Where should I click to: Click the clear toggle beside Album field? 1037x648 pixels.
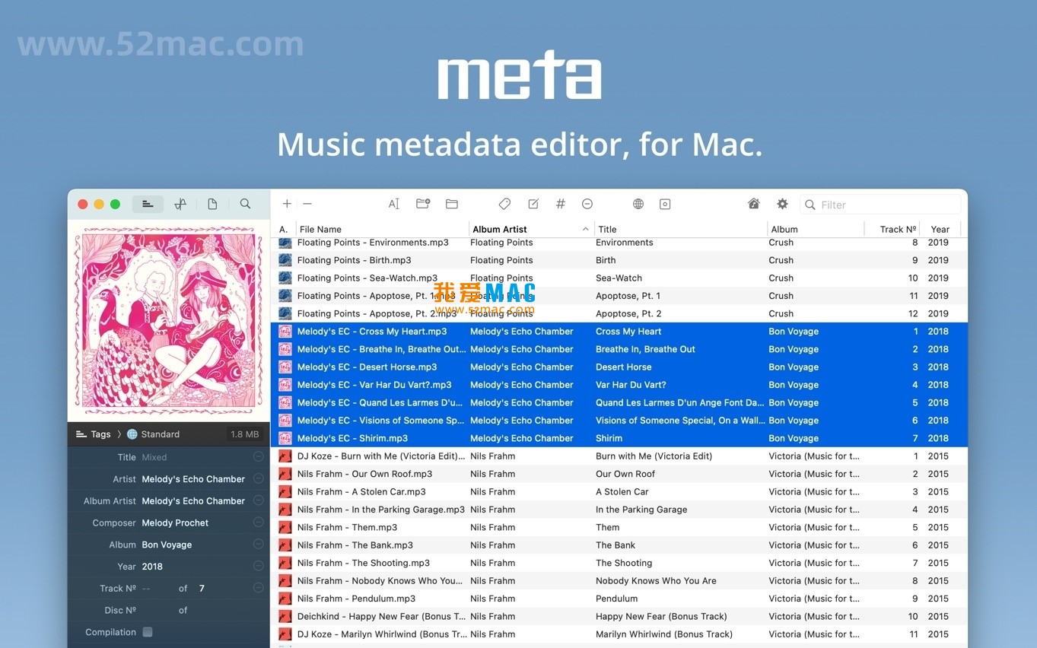pos(258,544)
